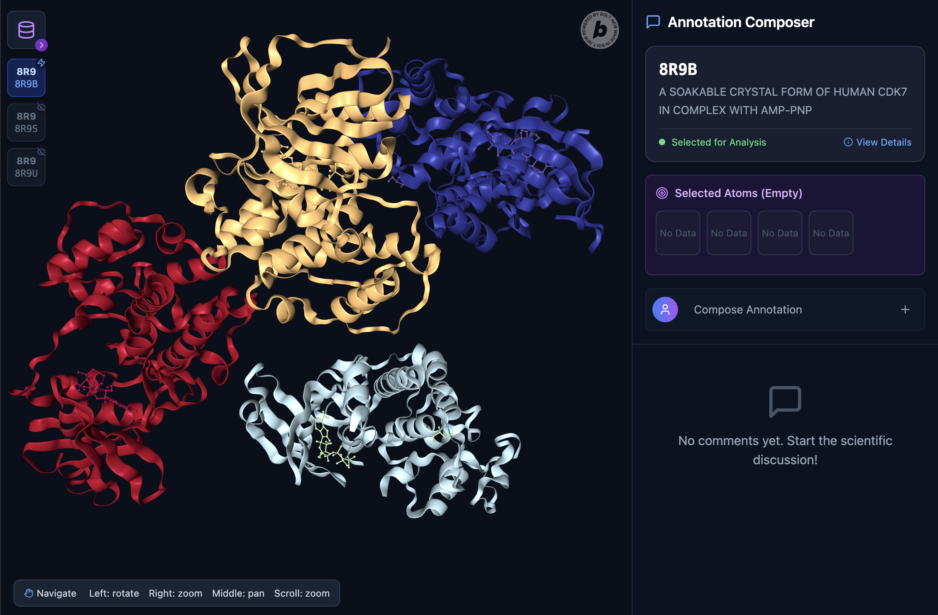Viewport: 938px width, 615px height.
Task: Click Compose Annotation field
Action: click(x=785, y=310)
